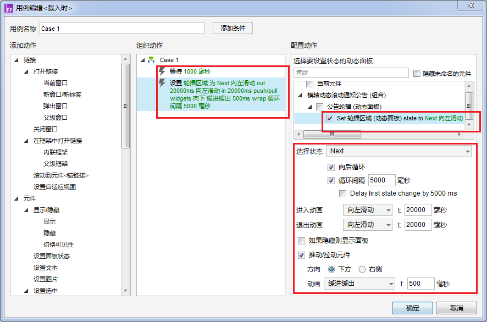
Task: Click the 循环间隔 5000 input
Action: point(381,180)
